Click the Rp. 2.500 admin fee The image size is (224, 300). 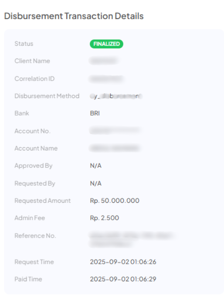(x=105, y=218)
